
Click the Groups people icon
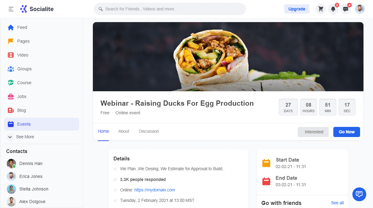coord(11,69)
